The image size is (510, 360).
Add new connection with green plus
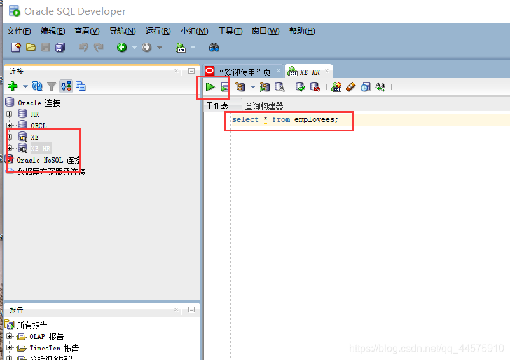click(12, 86)
